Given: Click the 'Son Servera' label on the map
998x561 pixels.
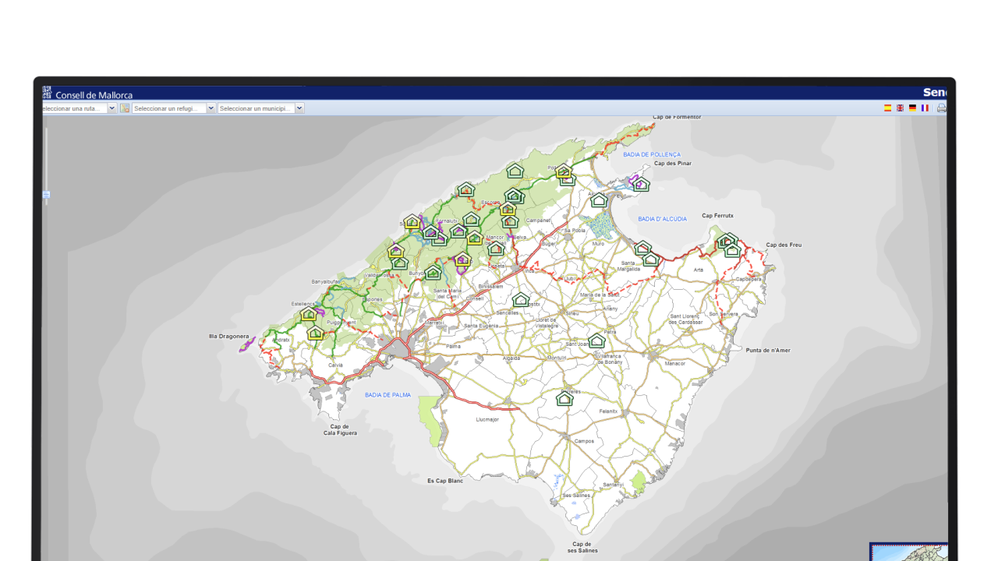Looking at the screenshot, I should 723,314.
